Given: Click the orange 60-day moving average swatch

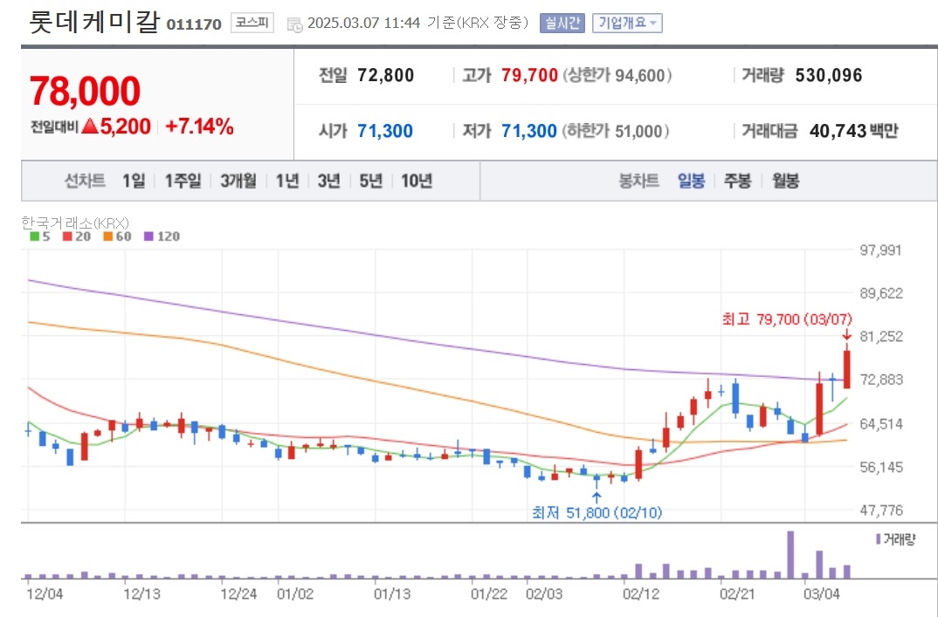Looking at the screenshot, I should [107, 237].
